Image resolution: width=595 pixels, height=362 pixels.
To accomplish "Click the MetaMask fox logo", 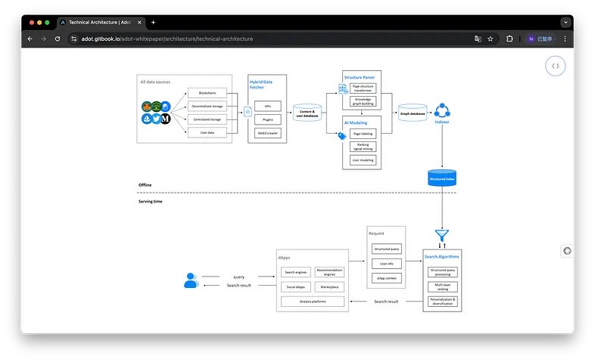I will coord(147,107).
